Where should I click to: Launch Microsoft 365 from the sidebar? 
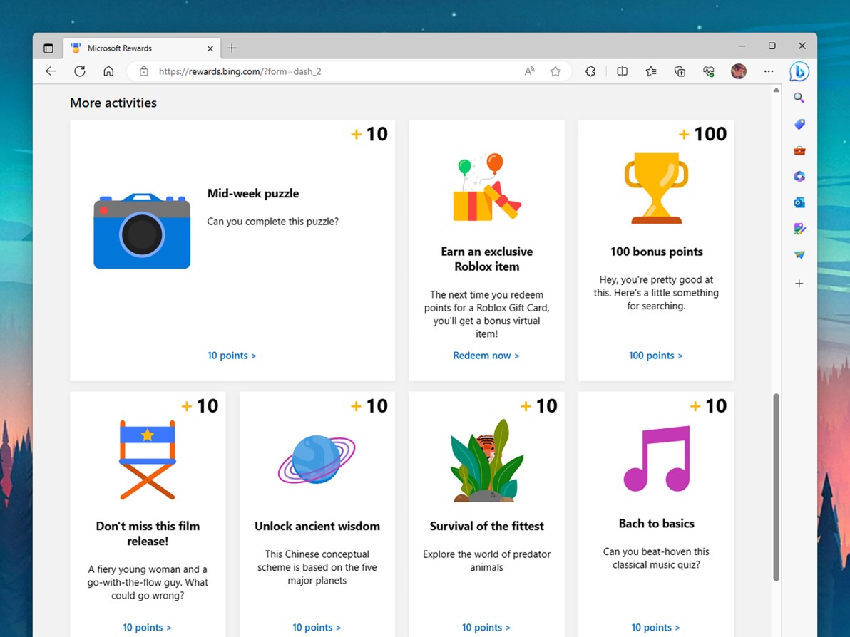coord(799,176)
